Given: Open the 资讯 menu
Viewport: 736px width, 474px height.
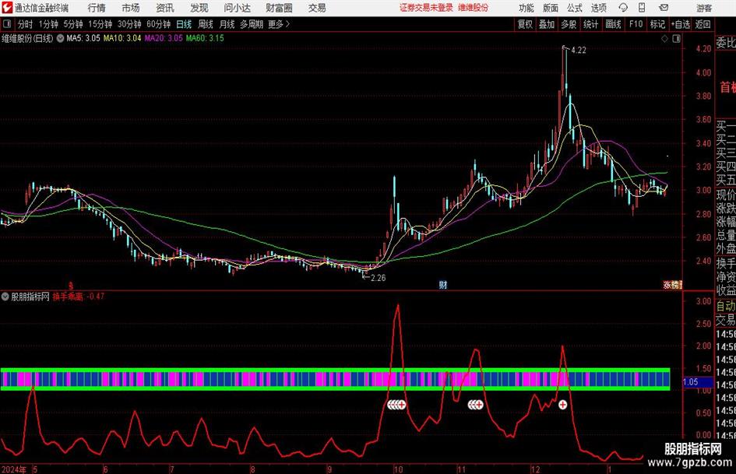Looking at the screenshot, I should click(165, 8).
